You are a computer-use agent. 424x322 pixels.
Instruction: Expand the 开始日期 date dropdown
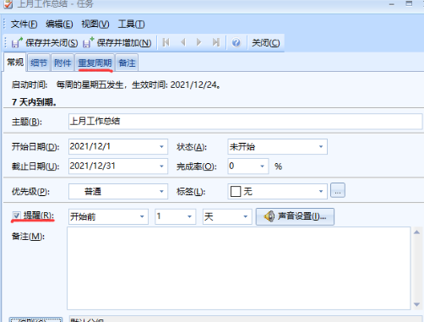(x=161, y=146)
